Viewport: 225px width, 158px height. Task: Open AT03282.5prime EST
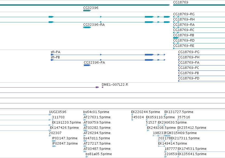click(97, 128)
